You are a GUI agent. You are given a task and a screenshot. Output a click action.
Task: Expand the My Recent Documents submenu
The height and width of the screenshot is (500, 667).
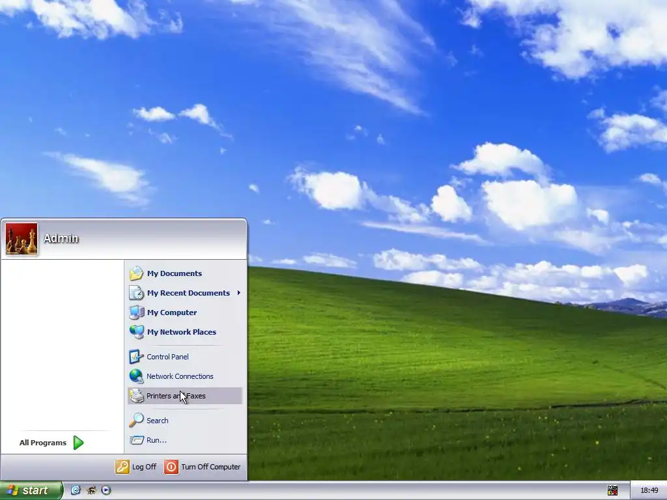point(185,293)
